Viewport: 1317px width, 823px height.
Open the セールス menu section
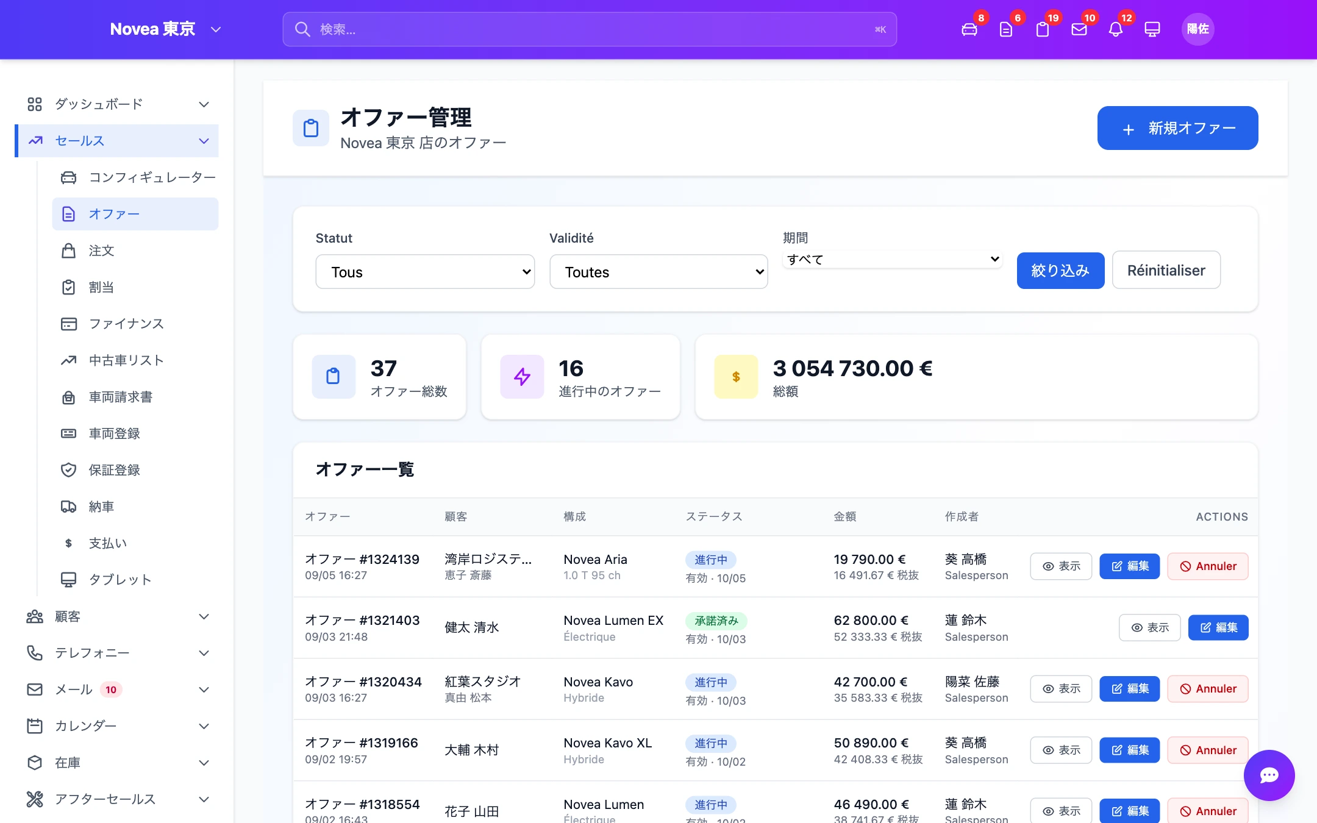(x=117, y=141)
